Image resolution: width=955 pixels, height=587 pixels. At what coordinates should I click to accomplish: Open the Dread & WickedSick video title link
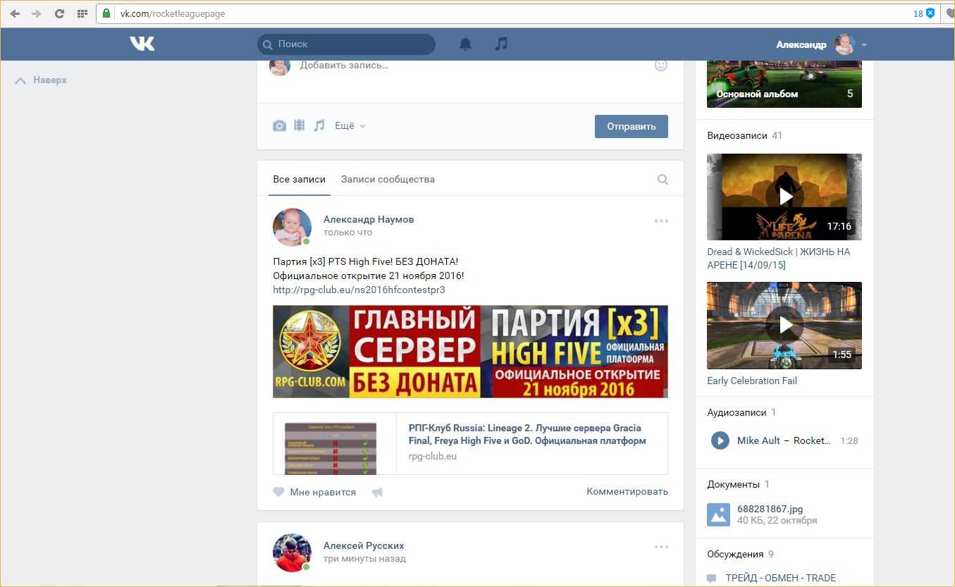778,258
